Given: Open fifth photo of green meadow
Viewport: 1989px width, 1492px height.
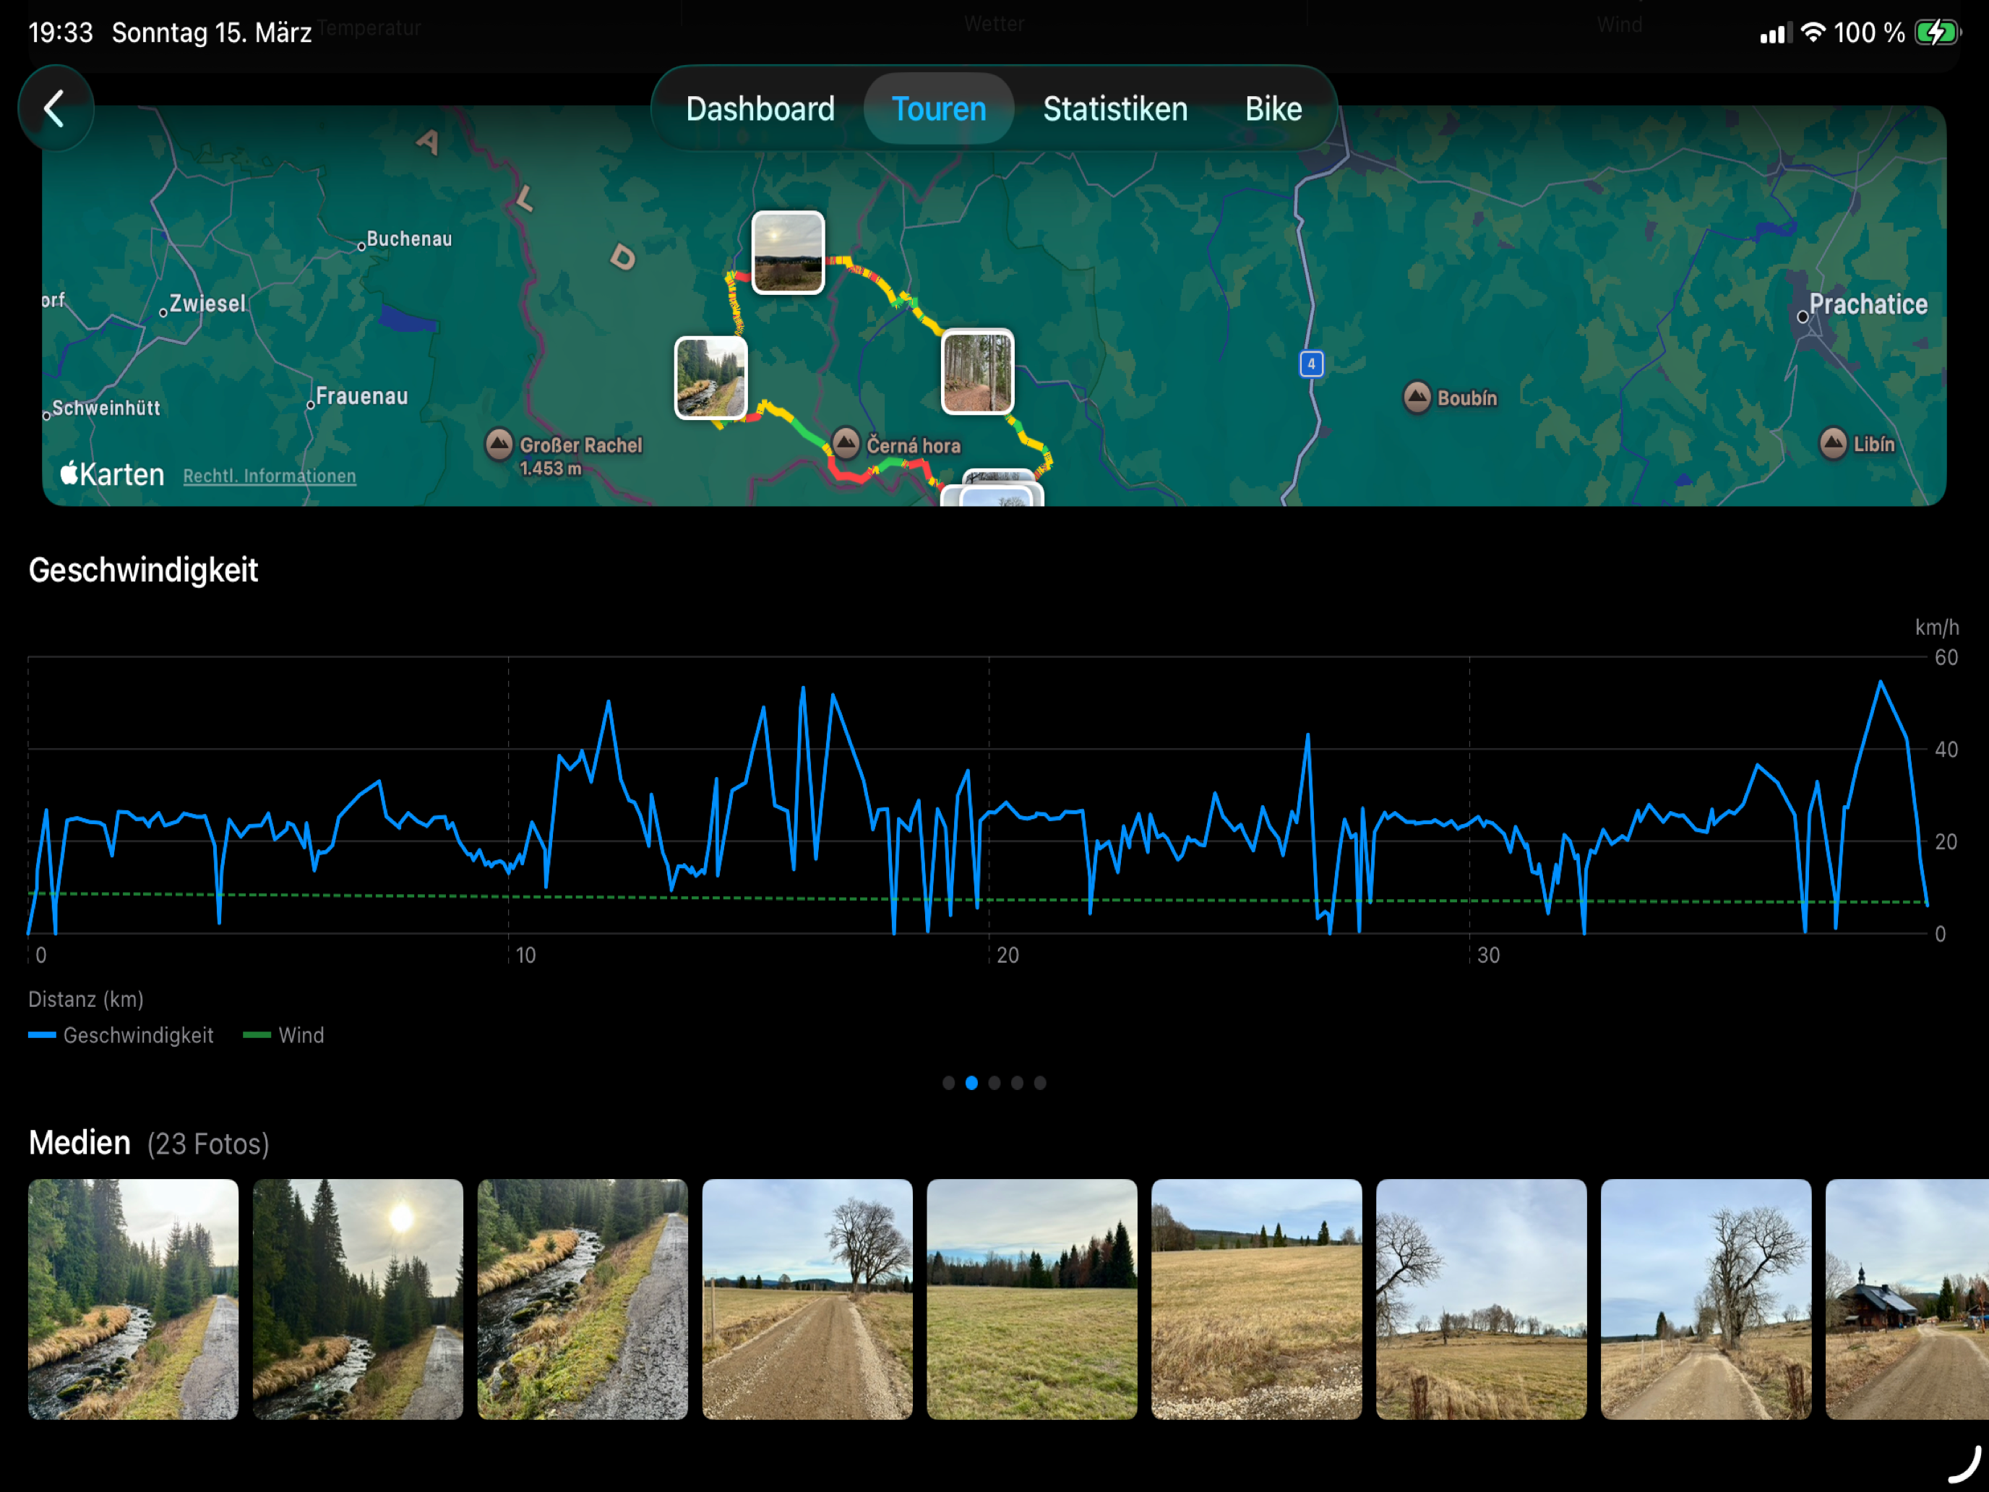Looking at the screenshot, I should pyautogui.click(x=1032, y=1300).
